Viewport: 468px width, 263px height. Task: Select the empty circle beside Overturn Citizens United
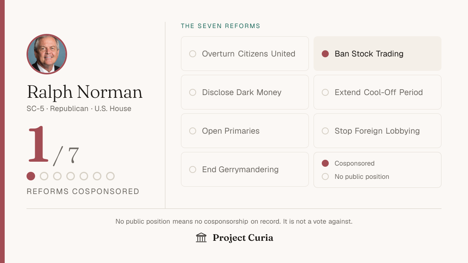(x=193, y=54)
